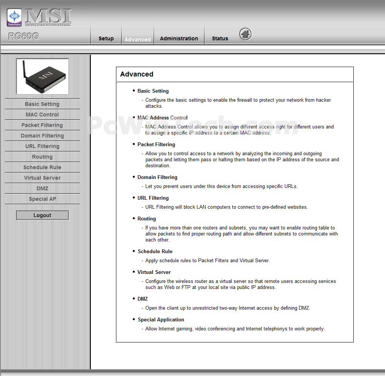Select Routing in the sidebar menu
Viewport: 385px width, 376px height.
click(42, 157)
